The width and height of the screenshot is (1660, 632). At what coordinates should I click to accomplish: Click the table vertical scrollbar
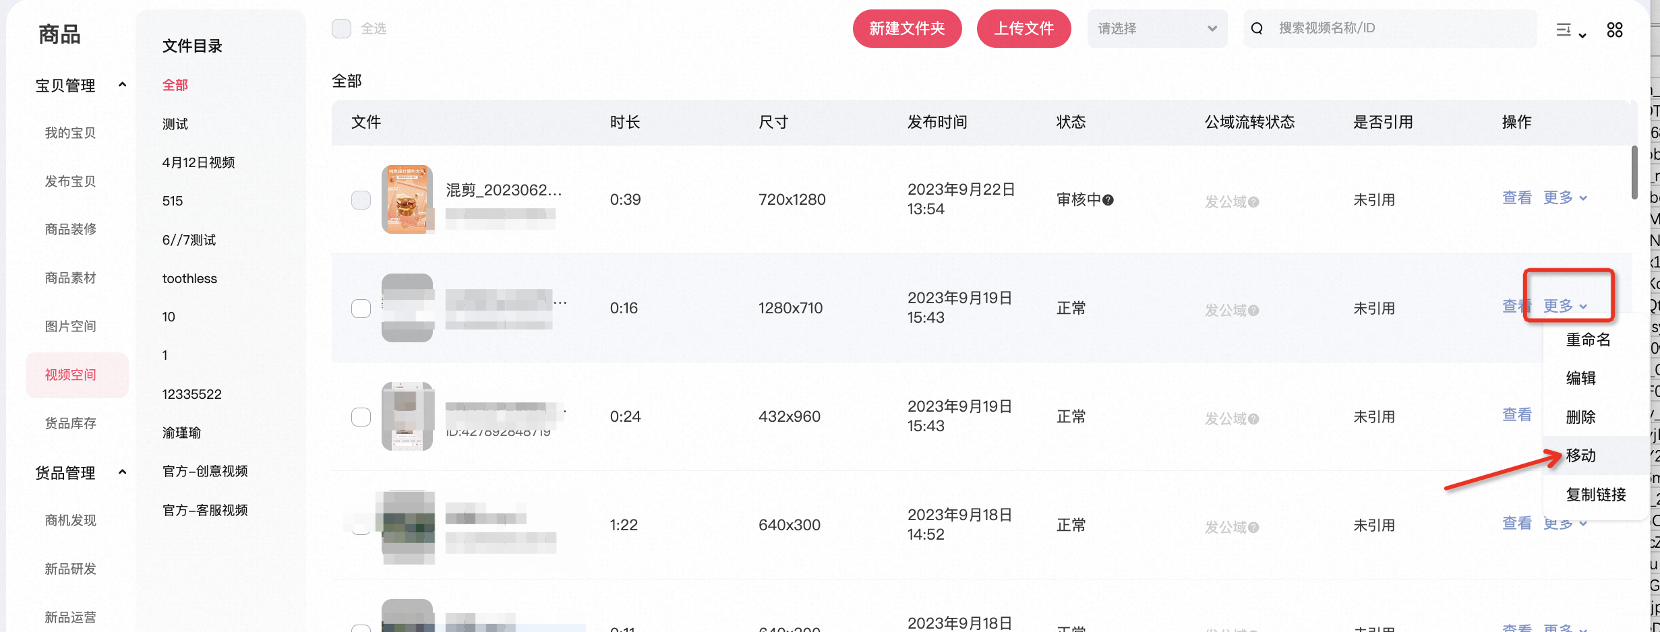point(1634,172)
